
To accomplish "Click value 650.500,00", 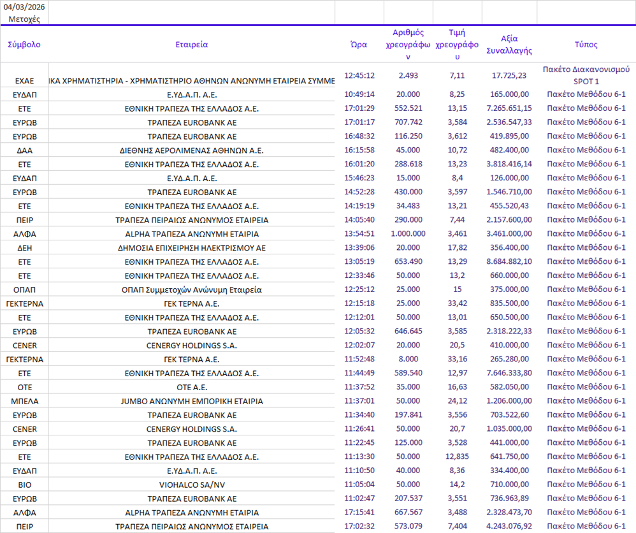I will point(509,317).
